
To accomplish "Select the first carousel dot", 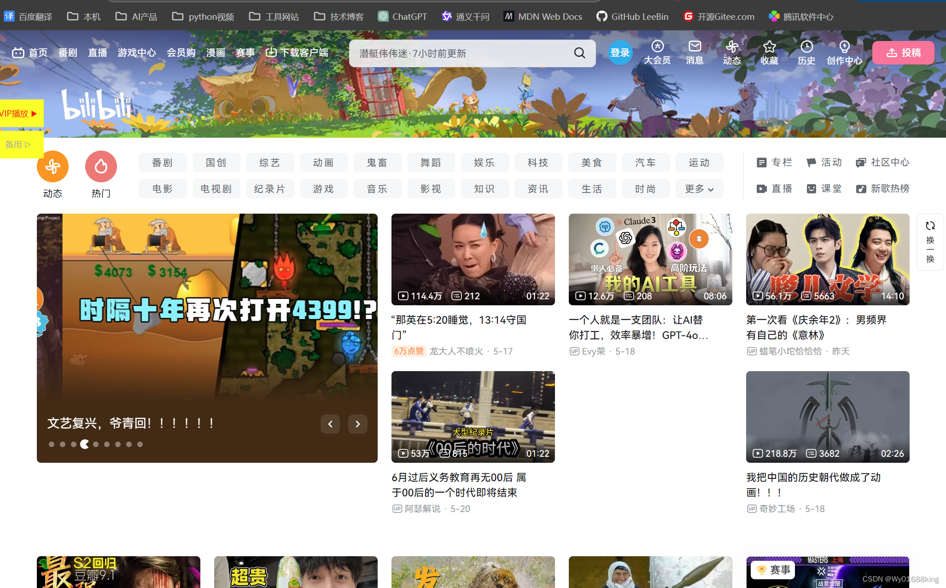I will coord(52,444).
